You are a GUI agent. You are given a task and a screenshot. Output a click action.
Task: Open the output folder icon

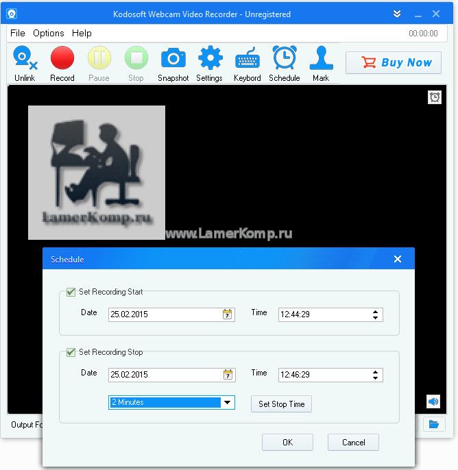tap(433, 425)
